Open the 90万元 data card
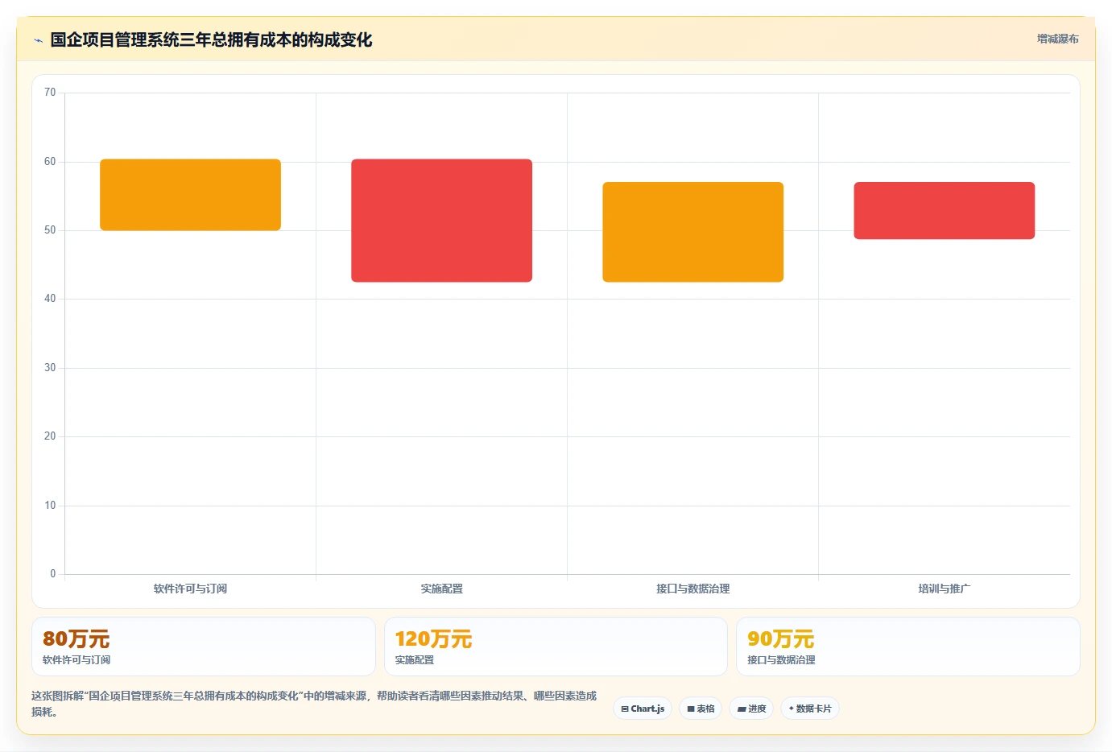 coord(907,647)
